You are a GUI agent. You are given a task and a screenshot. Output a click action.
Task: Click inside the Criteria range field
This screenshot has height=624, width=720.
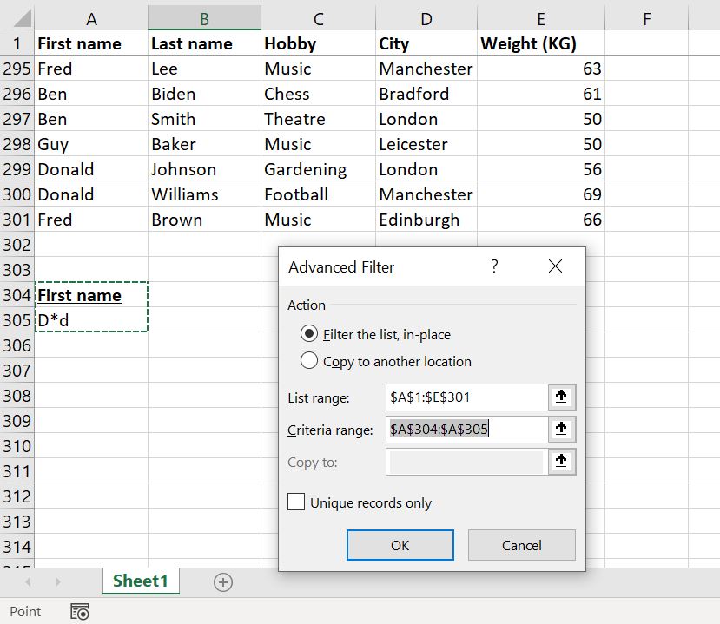pyautogui.click(x=466, y=430)
